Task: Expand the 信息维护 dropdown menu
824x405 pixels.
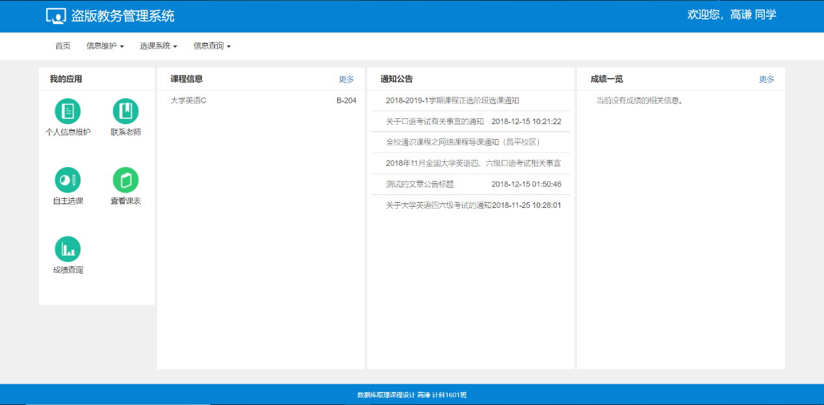Action: (105, 46)
